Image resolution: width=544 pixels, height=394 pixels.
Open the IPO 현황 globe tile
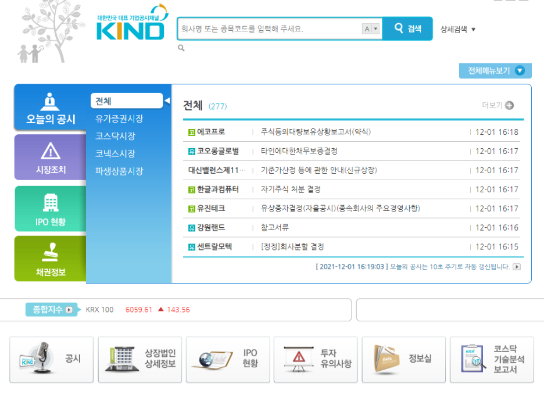(228, 359)
